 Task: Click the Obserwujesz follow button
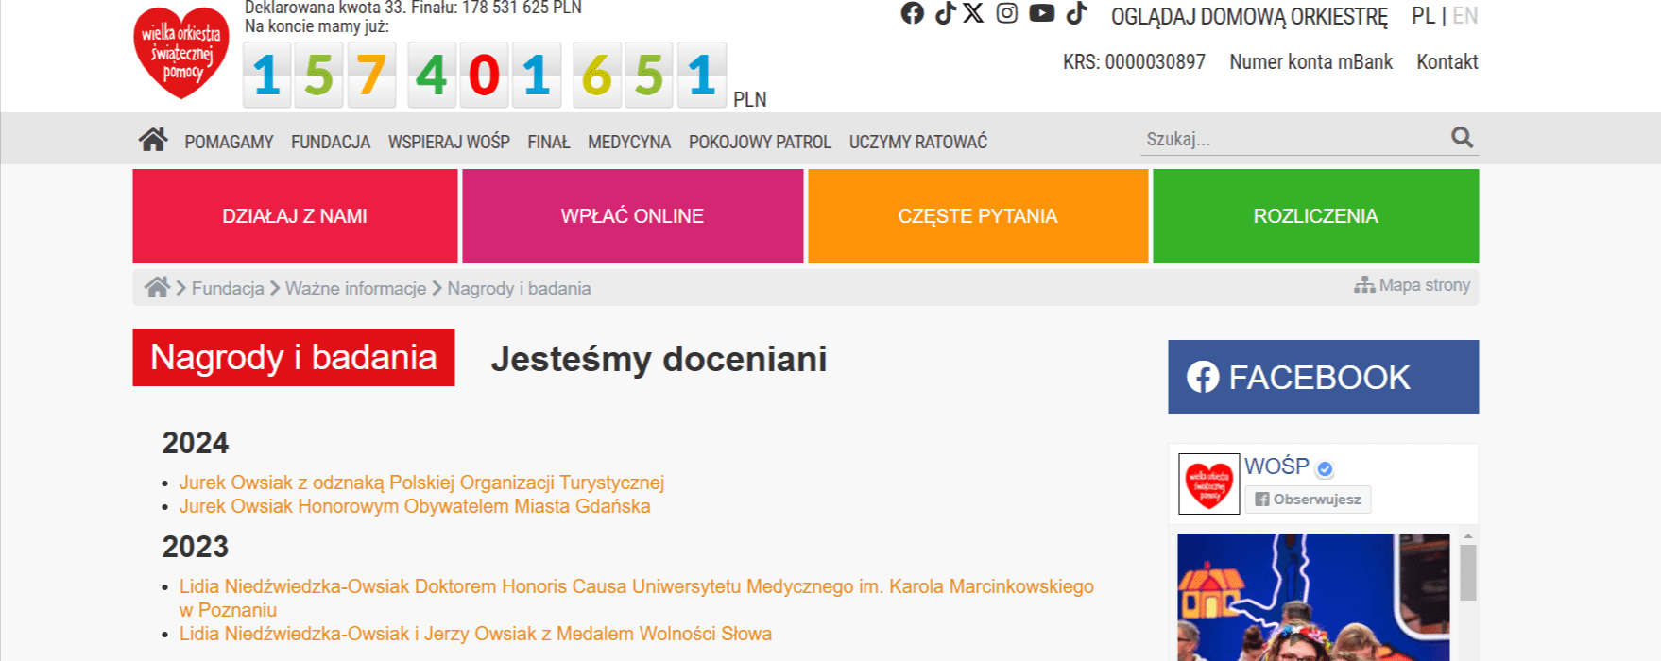pyautogui.click(x=1308, y=500)
